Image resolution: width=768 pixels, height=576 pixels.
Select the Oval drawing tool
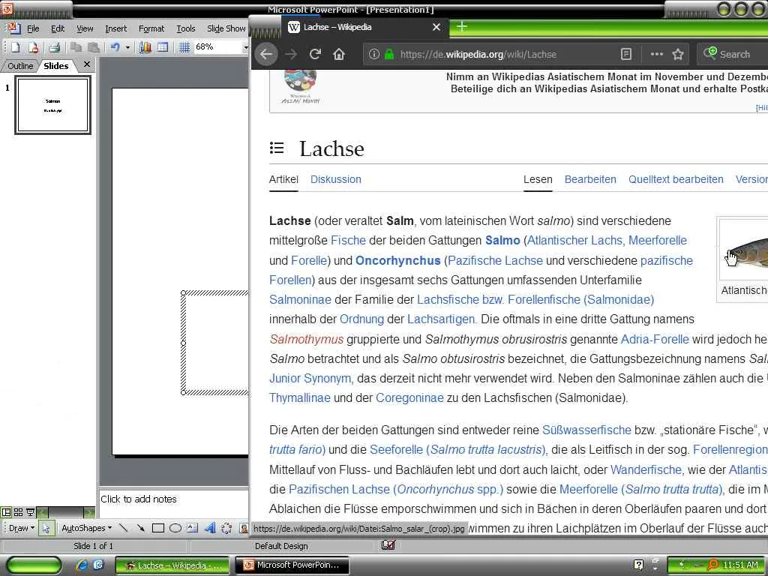[175, 528]
